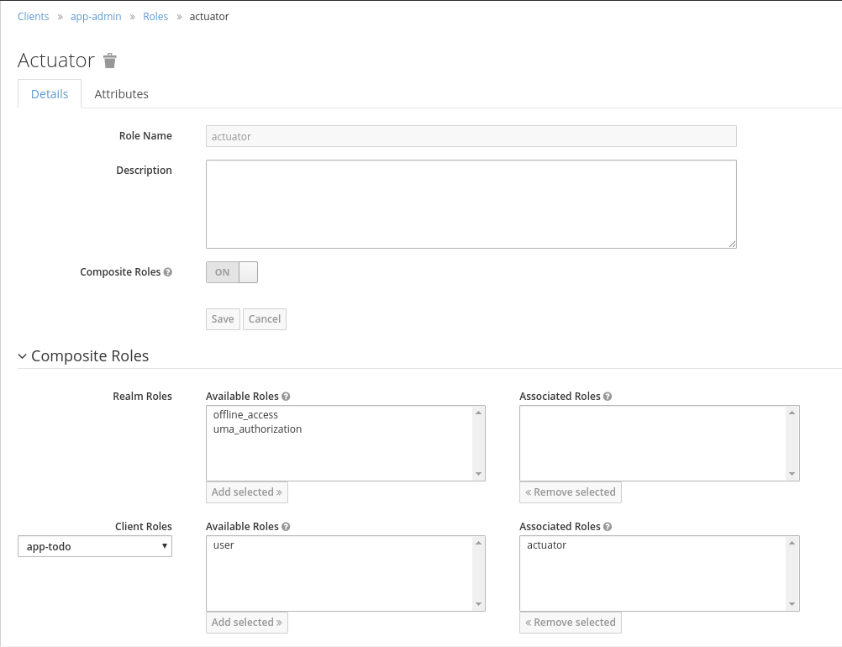
Task: Go to Clients breadcrumb link
Action: 33,17
